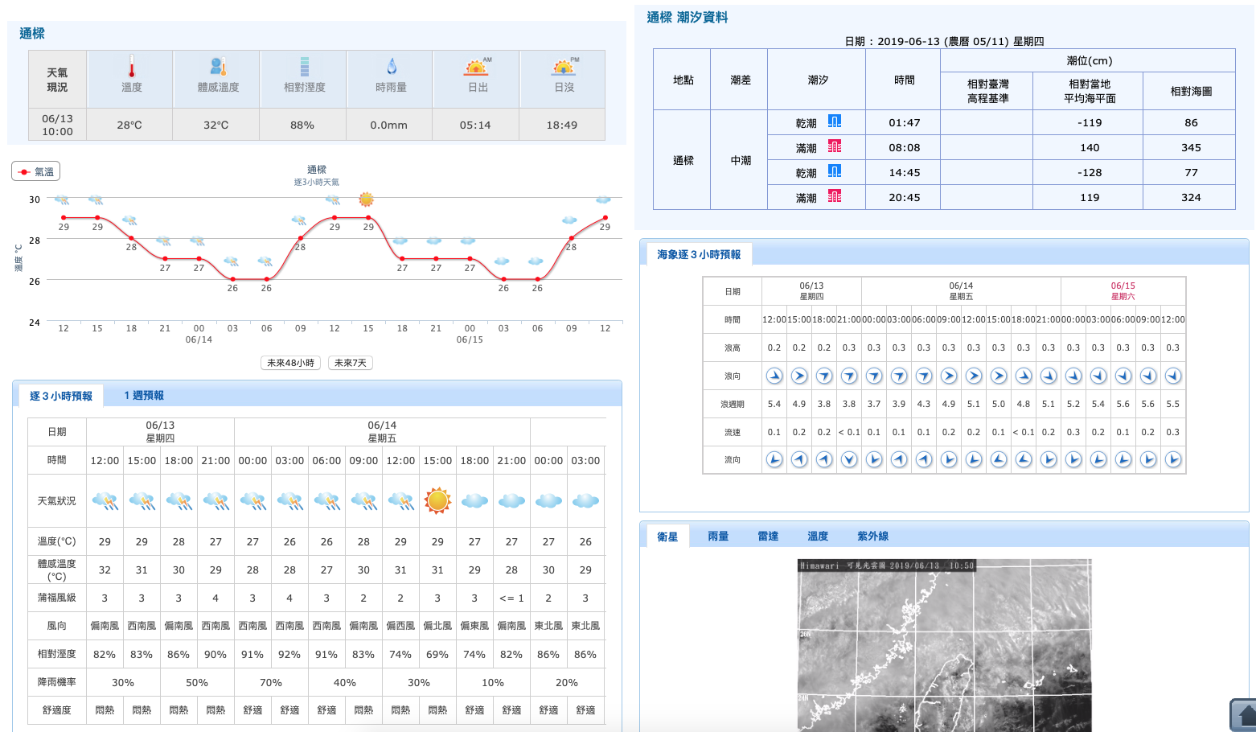Click the 05:14 sunrise time
The height and width of the screenshot is (732, 1256).
click(475, 125)
